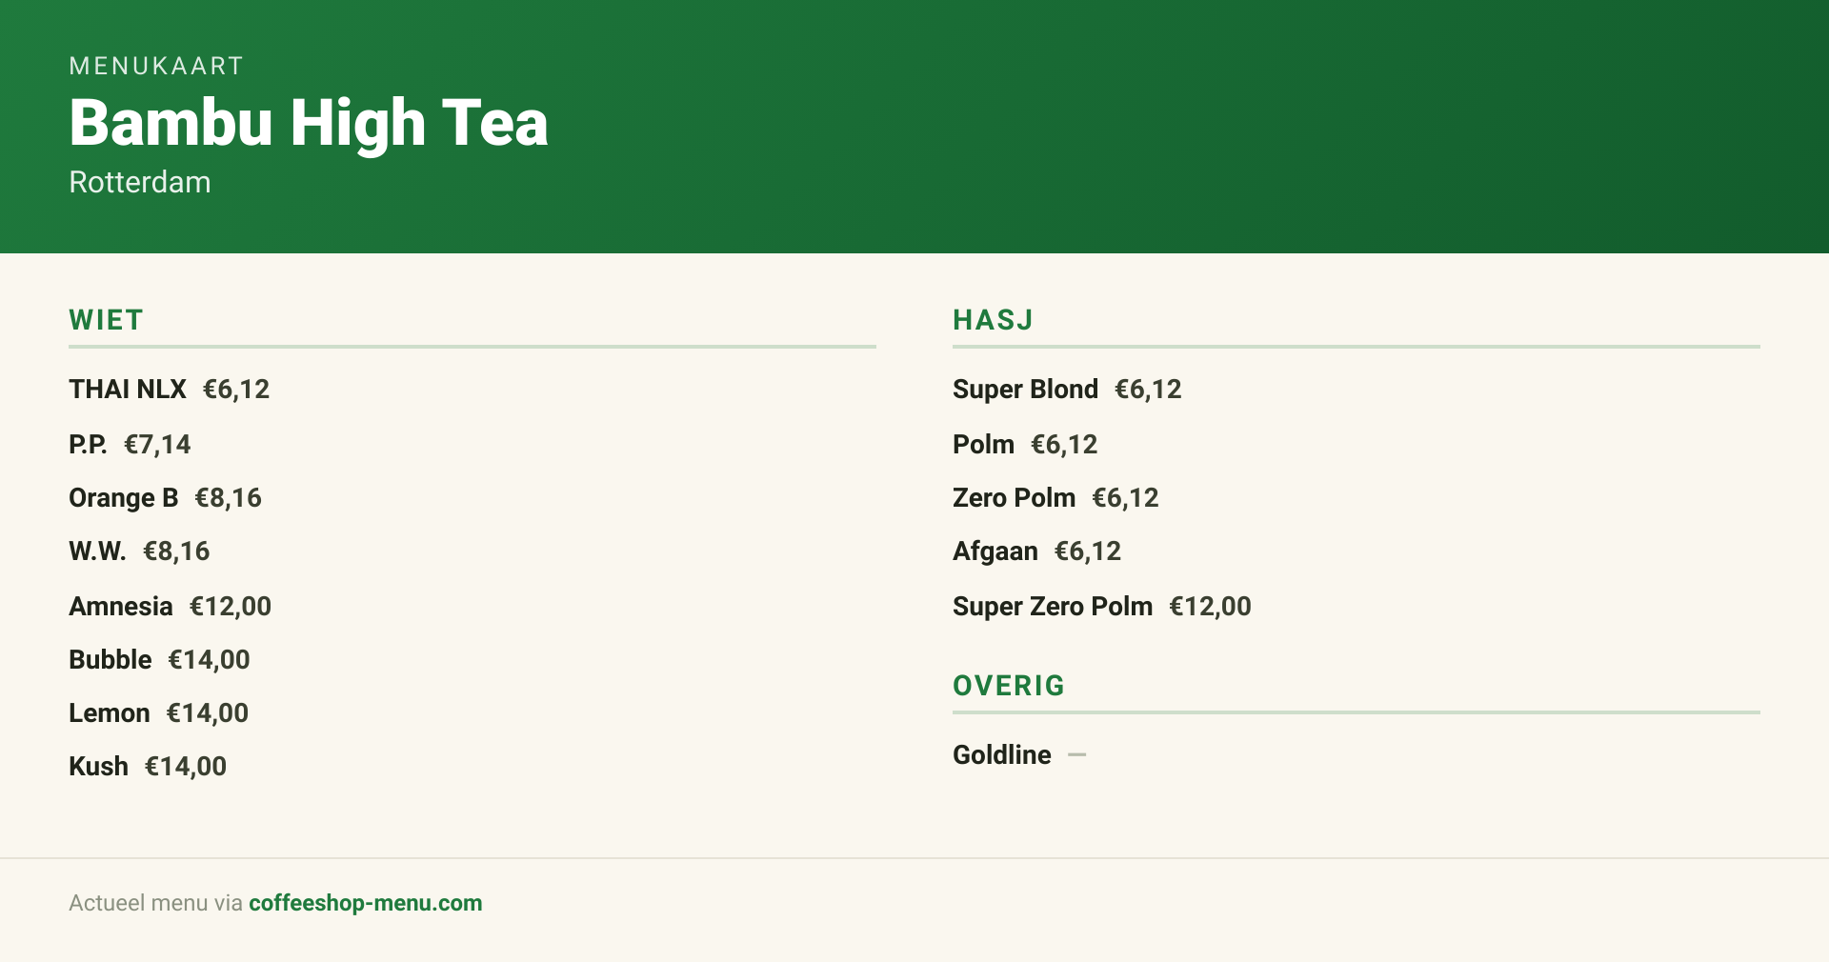
Task: Select the OVERIG section heading
Action: 1009,686
